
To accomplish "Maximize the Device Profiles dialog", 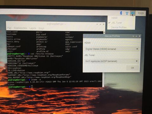I will pos(136,36).
